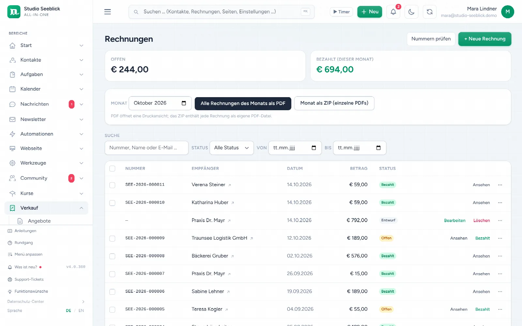Focus the global search field
This screenshot has height=326, width=522.
[222, 12]
